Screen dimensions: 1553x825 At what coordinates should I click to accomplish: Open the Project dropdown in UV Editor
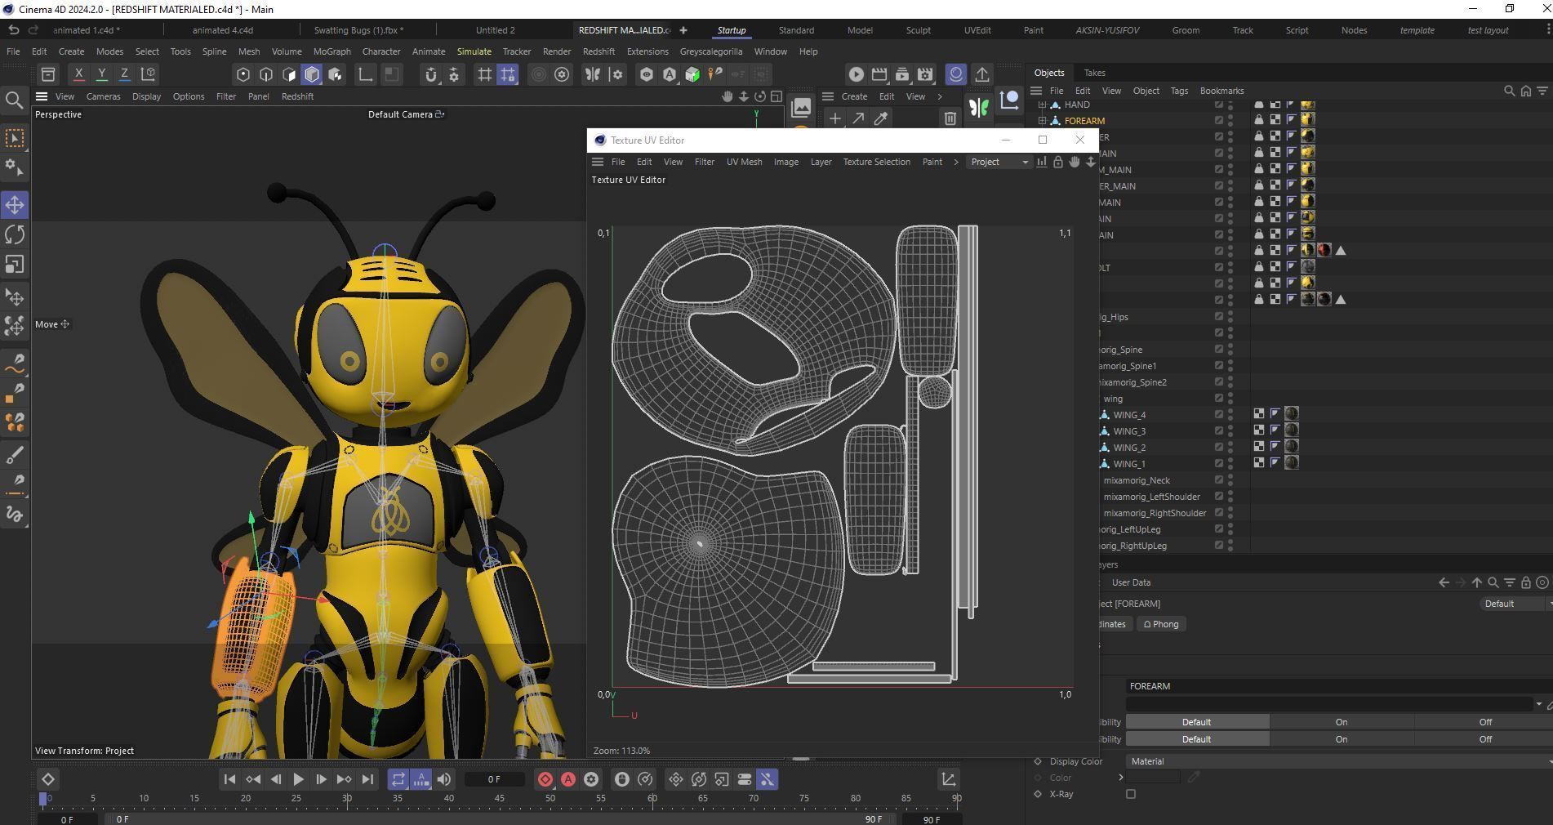pyautogui.click(x=999, y=162)
